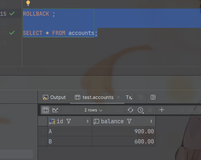The height and width of the screenshot is (160, 201).
Task: Sort by the id column arrows
Action: click(88, 121)
